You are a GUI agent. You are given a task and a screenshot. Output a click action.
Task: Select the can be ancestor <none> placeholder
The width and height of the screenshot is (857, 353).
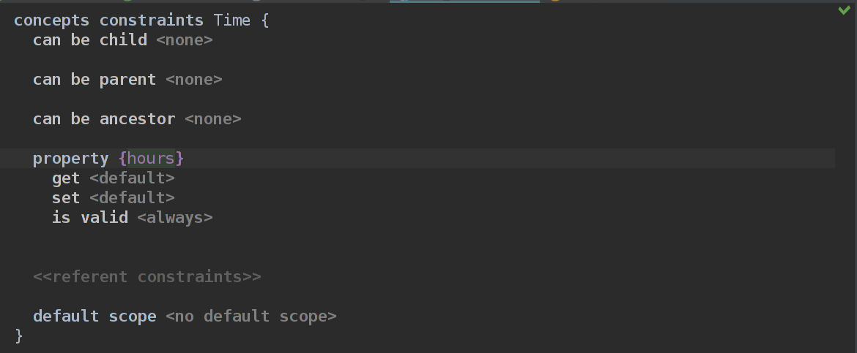coord(212,119)
